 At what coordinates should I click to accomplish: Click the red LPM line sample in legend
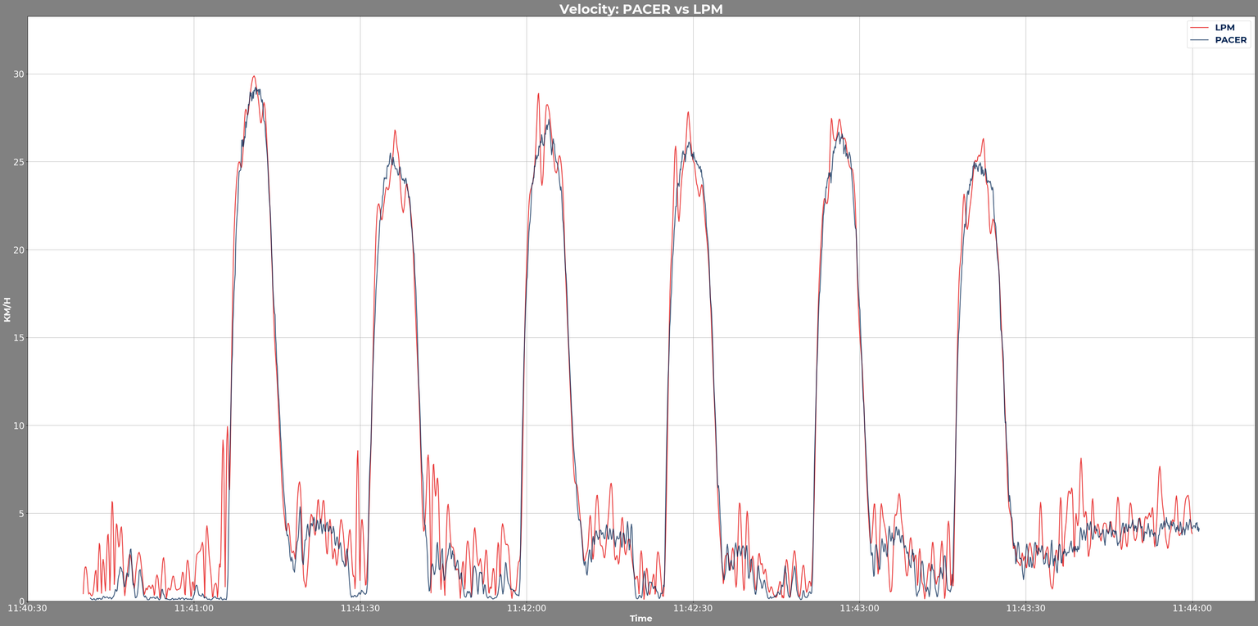1199,28
